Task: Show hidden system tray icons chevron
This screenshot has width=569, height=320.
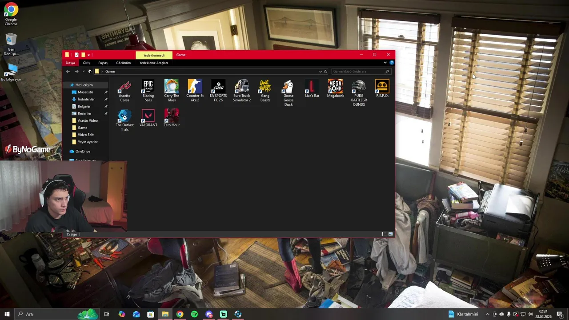Action: [487, 314]
